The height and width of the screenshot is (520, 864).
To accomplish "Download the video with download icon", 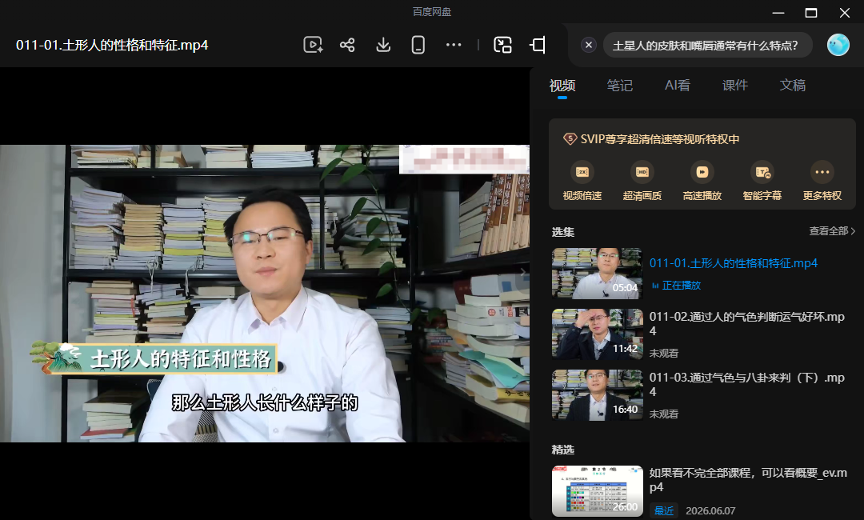I will coord(383,45).
